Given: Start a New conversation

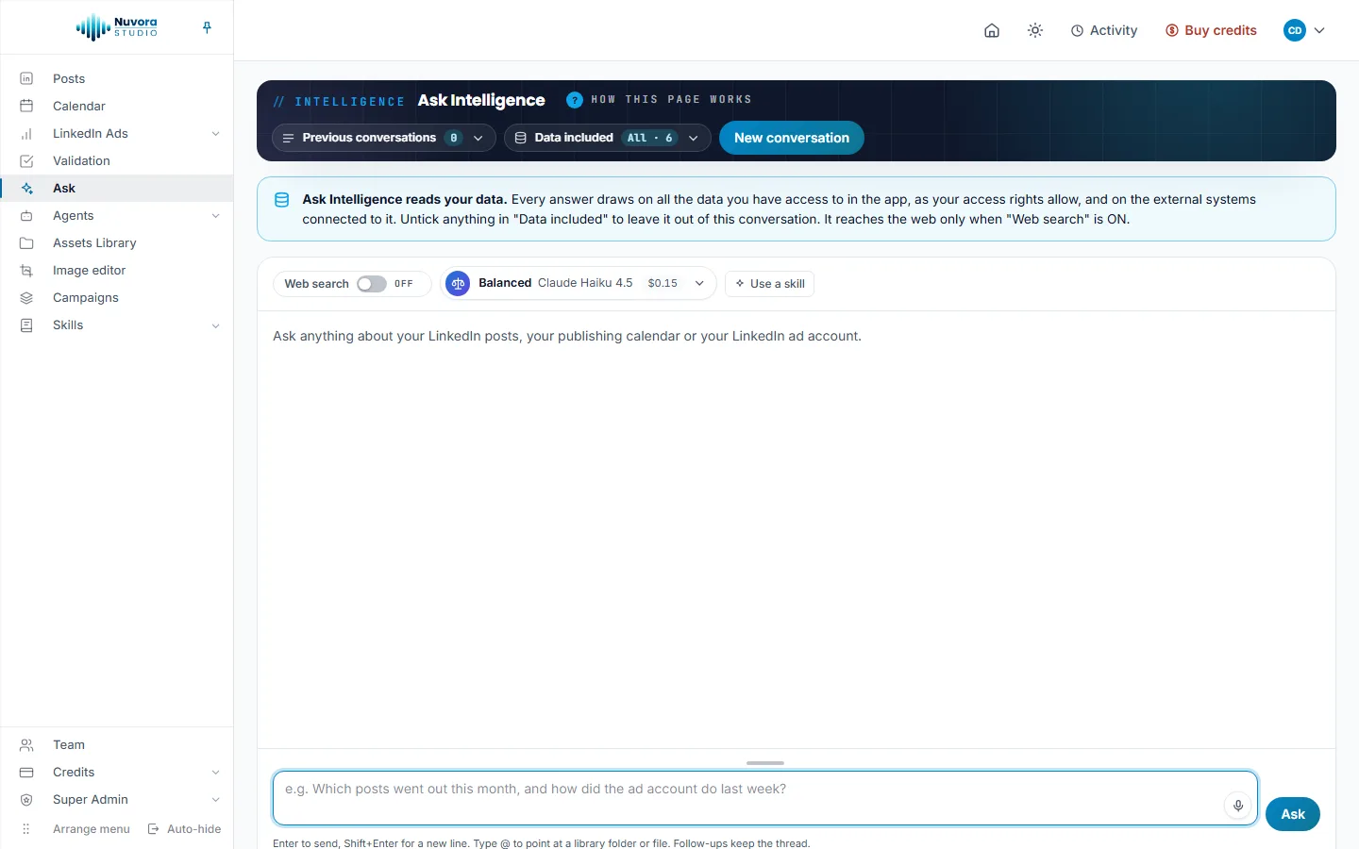Looking at the screenshot, I should point(792,138).
